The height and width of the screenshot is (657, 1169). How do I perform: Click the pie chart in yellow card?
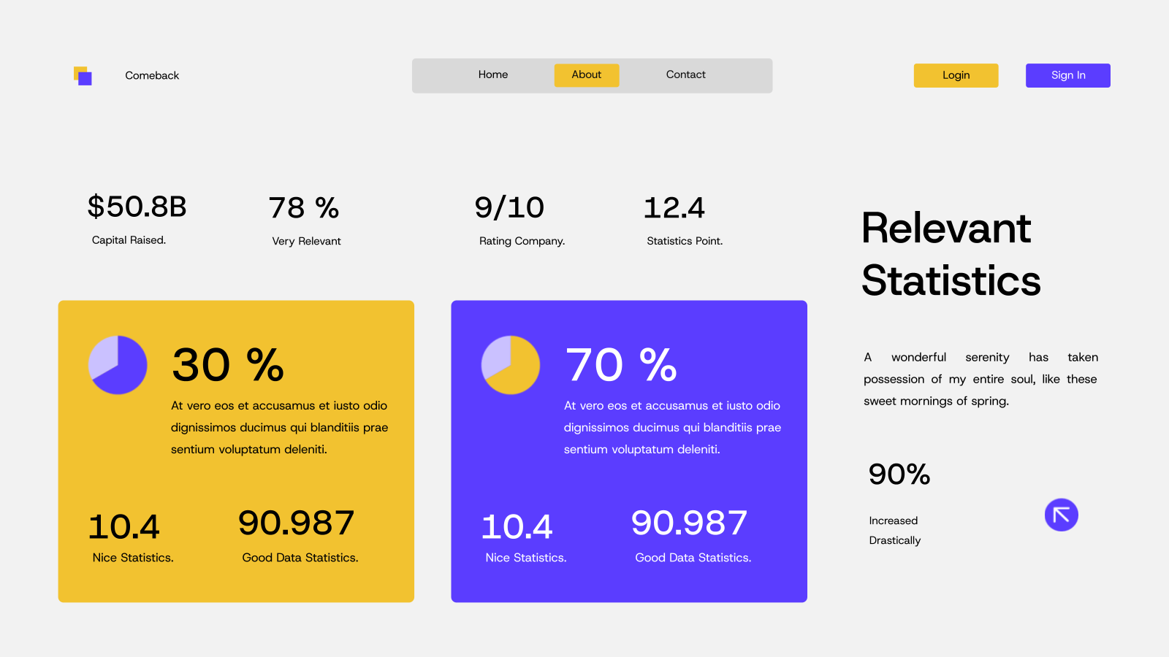coord(118,365)
